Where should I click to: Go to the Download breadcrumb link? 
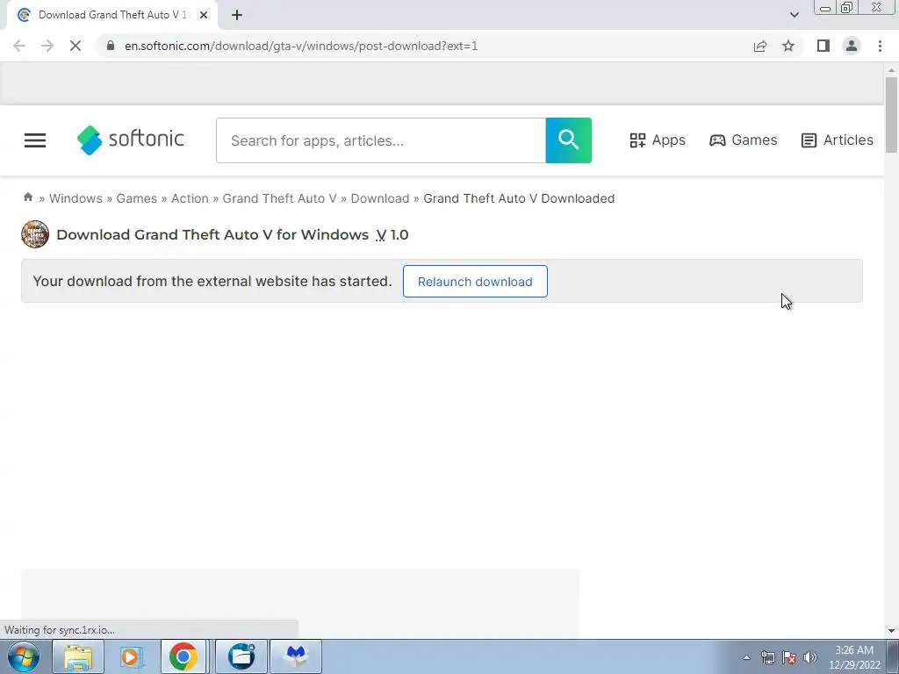pos(379,198)
